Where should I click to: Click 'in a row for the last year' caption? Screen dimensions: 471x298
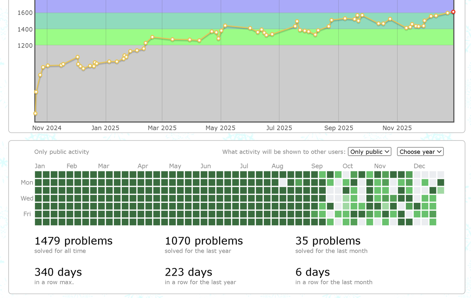[201, 282]
